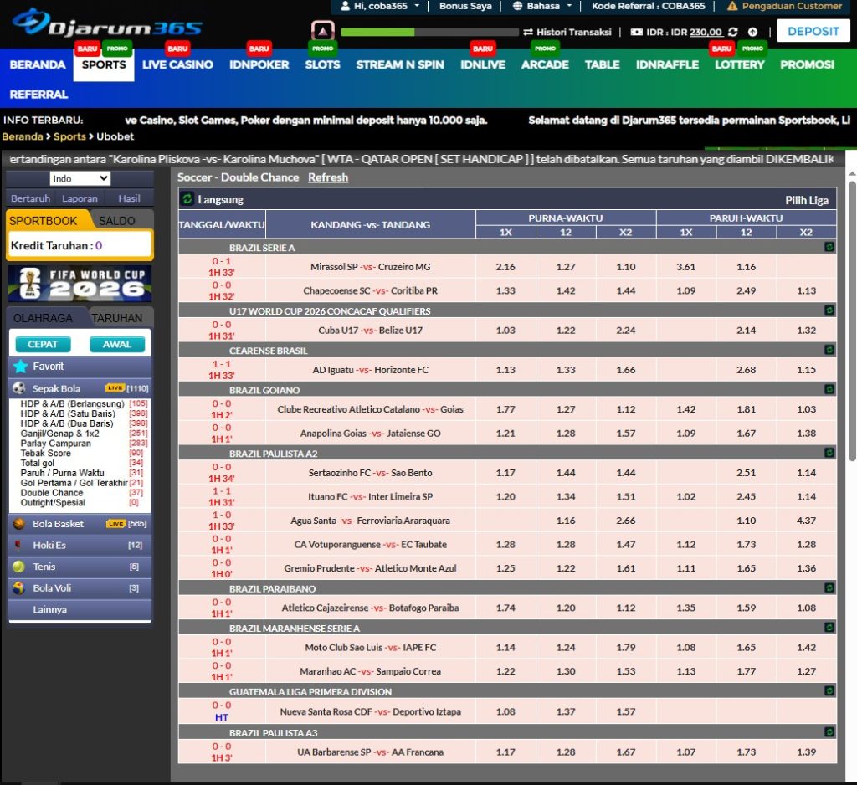This screenshot has height=785, width=857.
Task: Open the Hi, coba365 account dropdown
Action: click(380, 6)
